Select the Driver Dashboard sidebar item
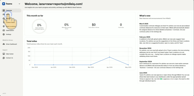 tap(11, 44)
